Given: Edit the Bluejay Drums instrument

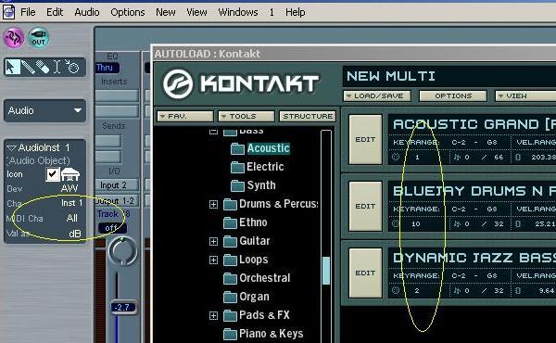Looking at the screenshot, I should pyautogui.click(x=365, y=206).
